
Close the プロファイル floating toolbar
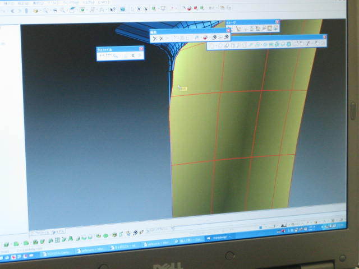141,49
